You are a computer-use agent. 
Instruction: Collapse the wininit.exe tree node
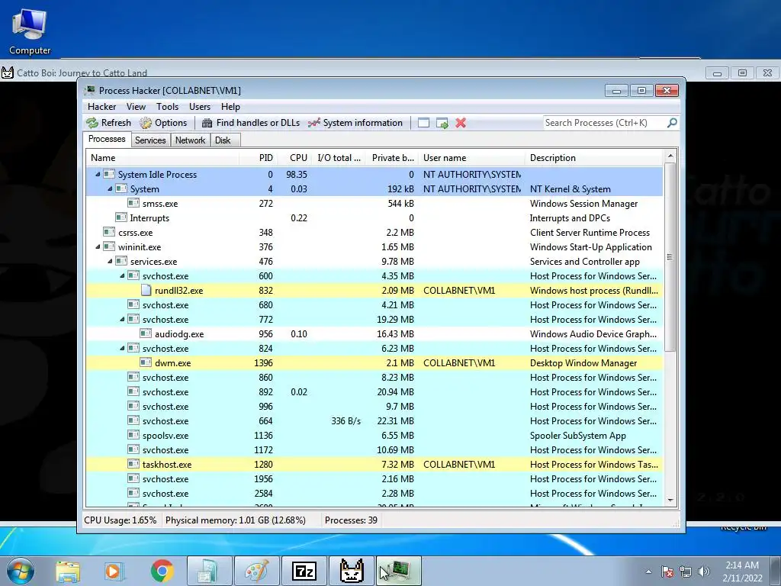98,246
